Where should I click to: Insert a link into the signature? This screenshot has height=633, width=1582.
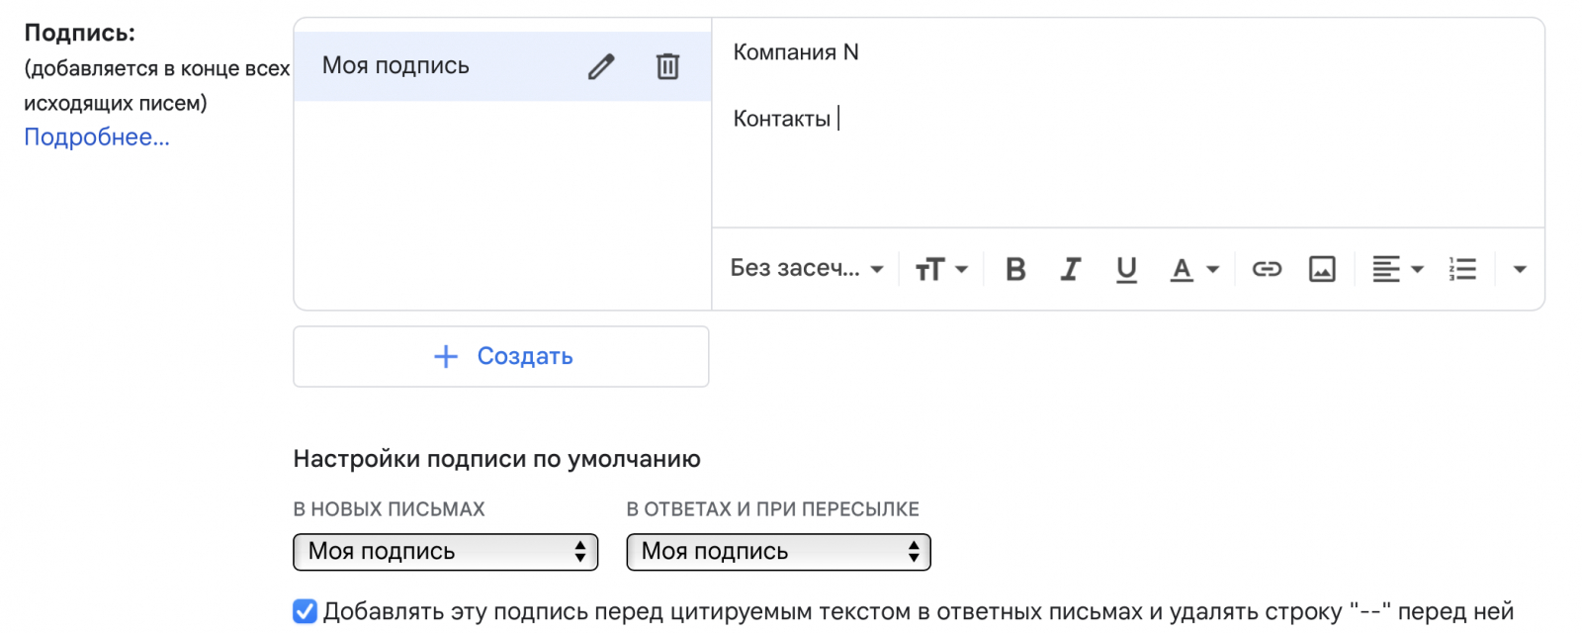[x=1267, y=269]
